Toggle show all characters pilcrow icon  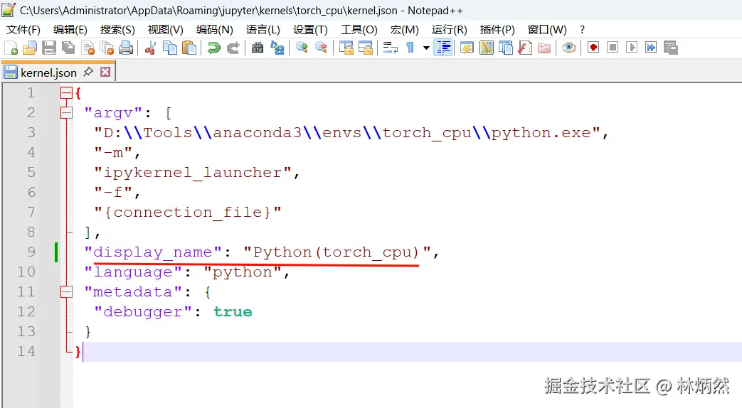pyautogui.click(x=410, y=48)
